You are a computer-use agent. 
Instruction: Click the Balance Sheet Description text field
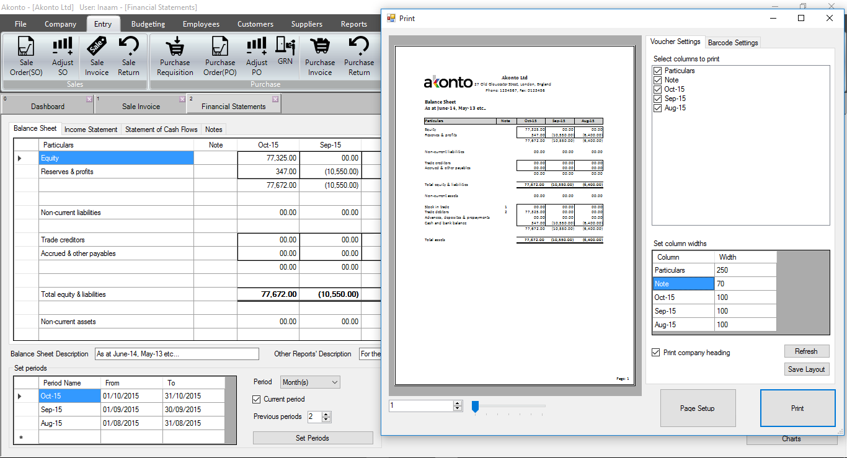tap(177, 354)
